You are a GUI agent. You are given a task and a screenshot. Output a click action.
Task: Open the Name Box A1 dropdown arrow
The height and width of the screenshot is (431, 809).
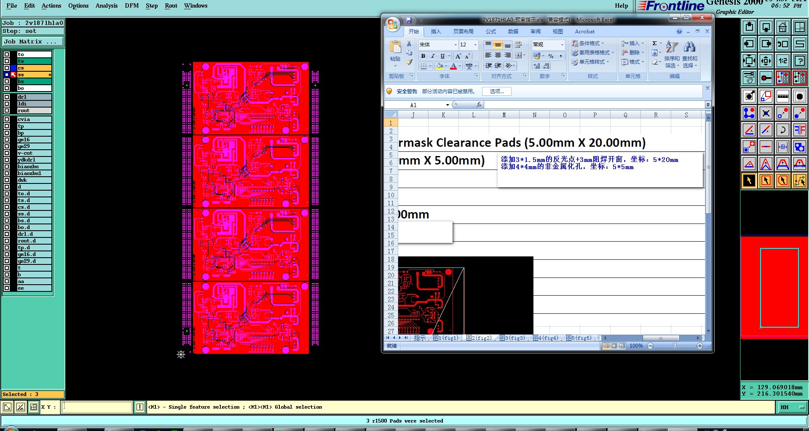click(447, 105)
